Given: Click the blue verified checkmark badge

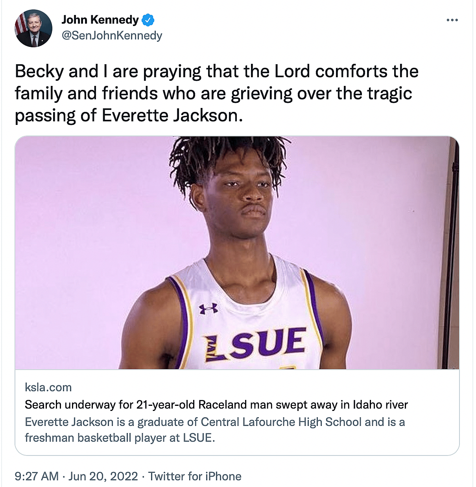Looking at the screenshot, I should (148, 20).
